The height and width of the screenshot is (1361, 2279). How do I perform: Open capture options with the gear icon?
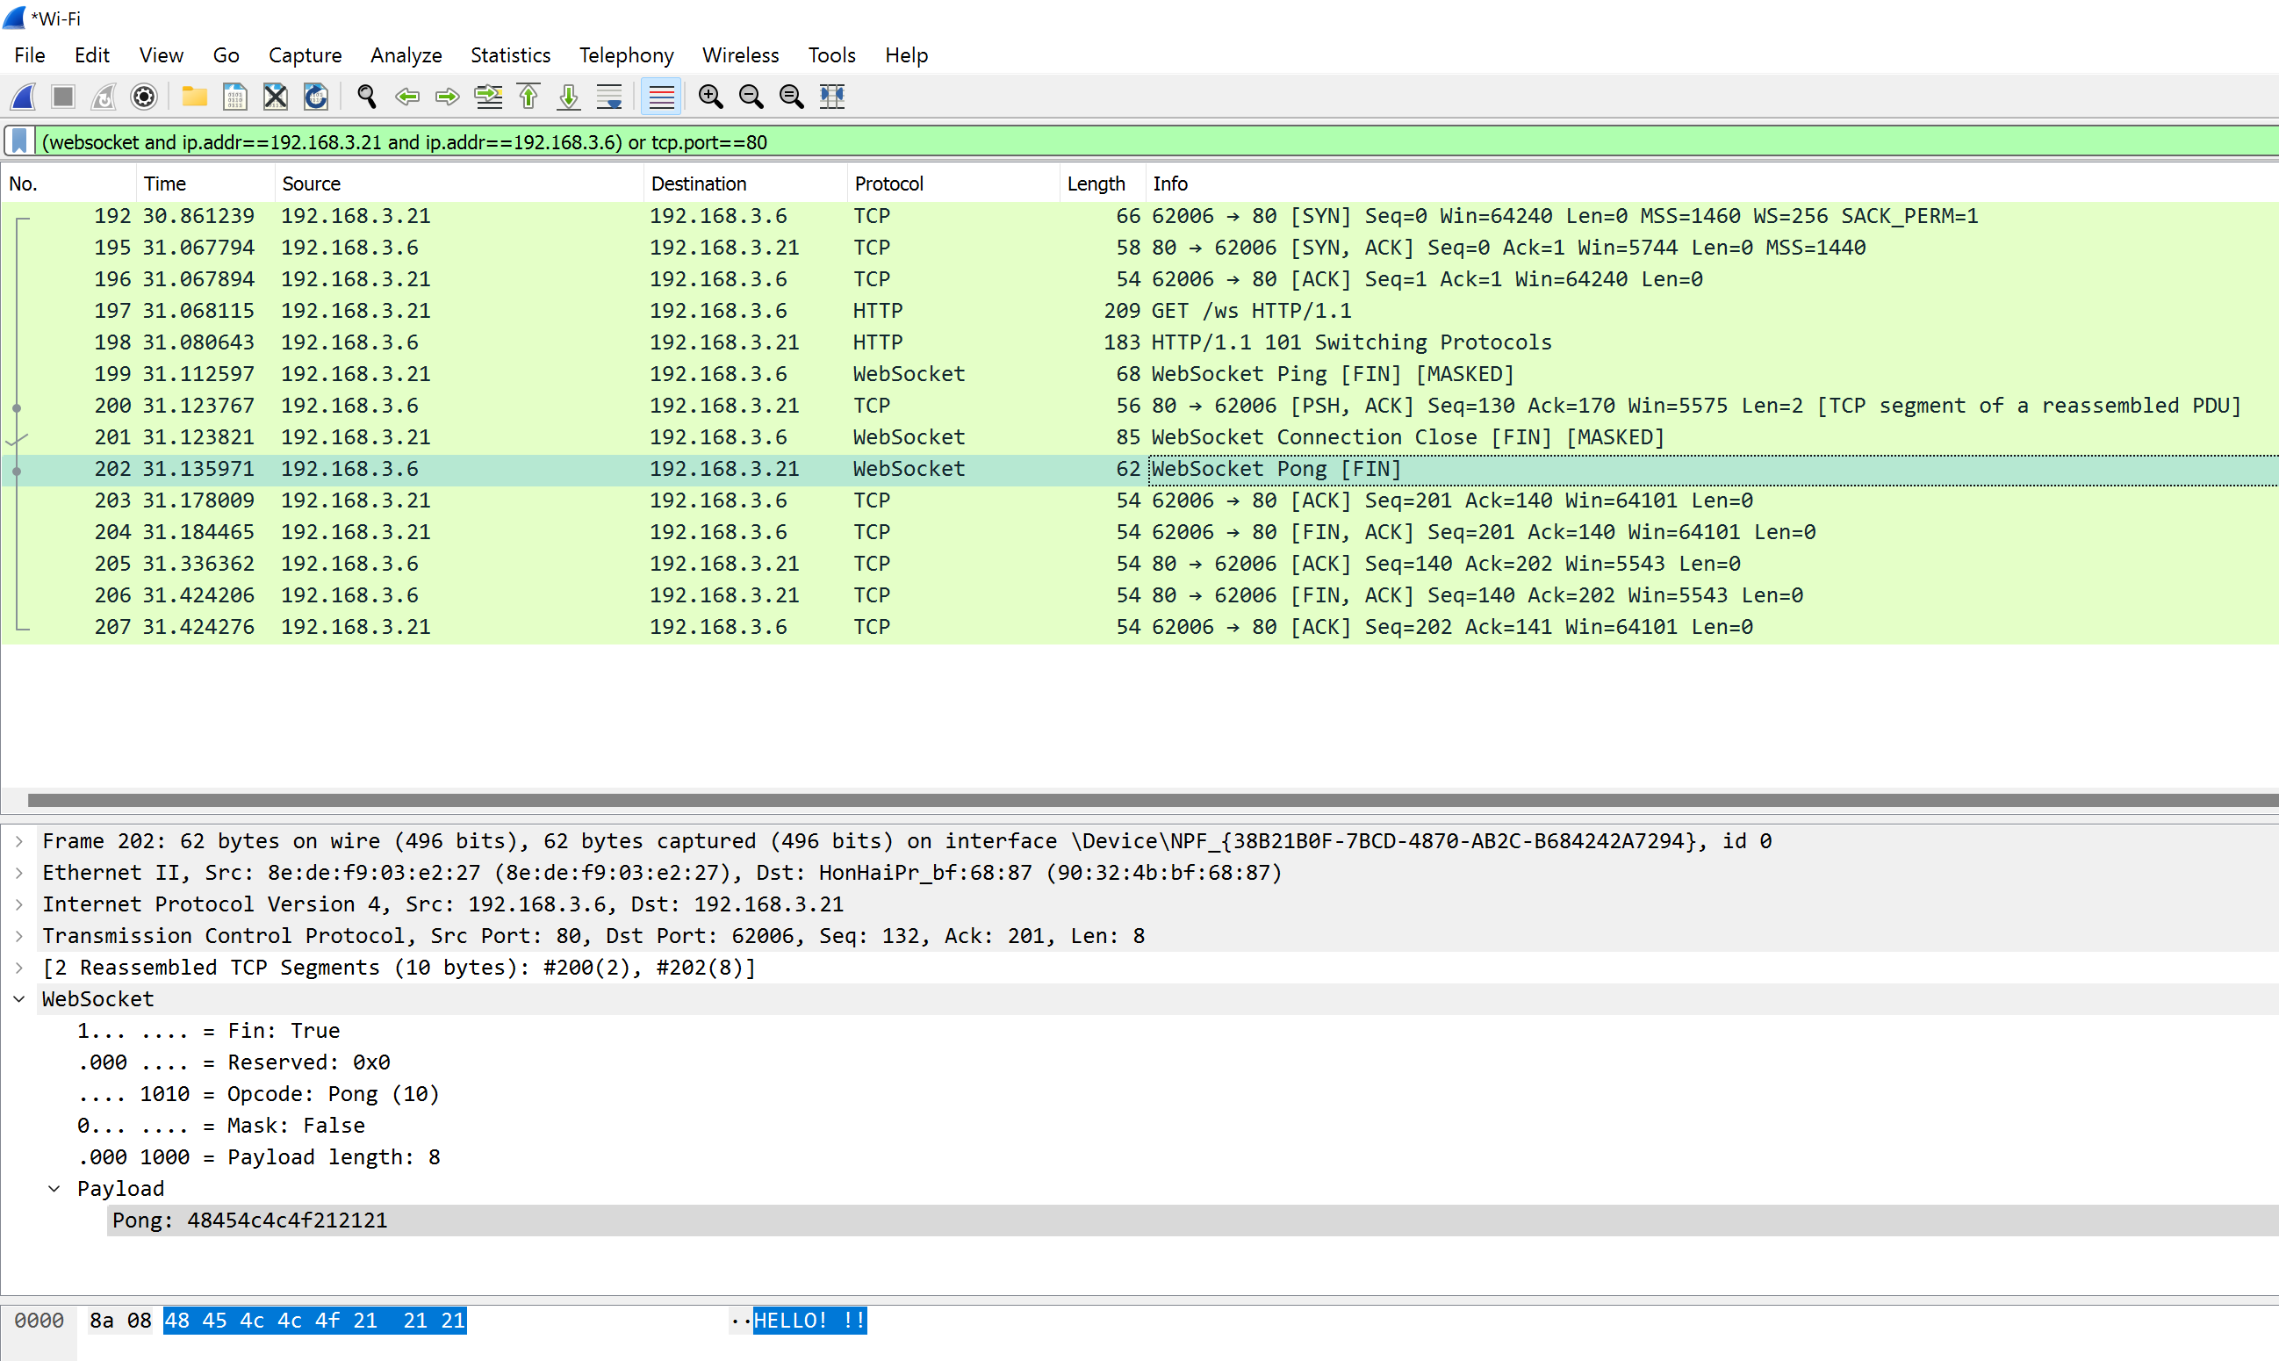(x=144, y=97)
